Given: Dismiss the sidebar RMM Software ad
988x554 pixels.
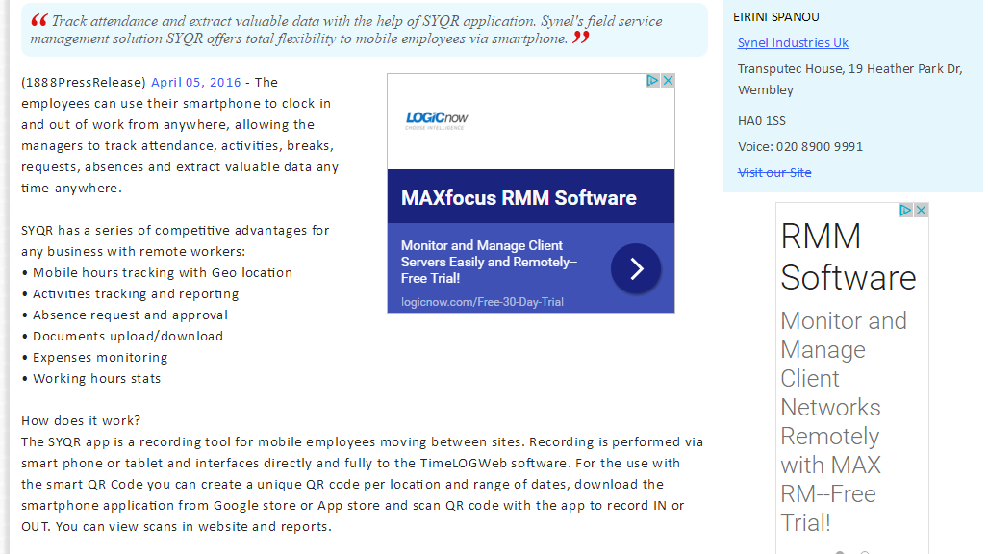Looking at the screenshot, I should [921, 210].
